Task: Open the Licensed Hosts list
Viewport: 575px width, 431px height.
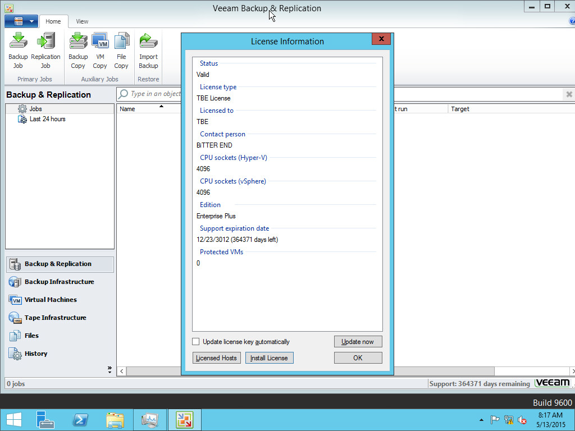Action: pyautogui.click(x=216, y=357)
